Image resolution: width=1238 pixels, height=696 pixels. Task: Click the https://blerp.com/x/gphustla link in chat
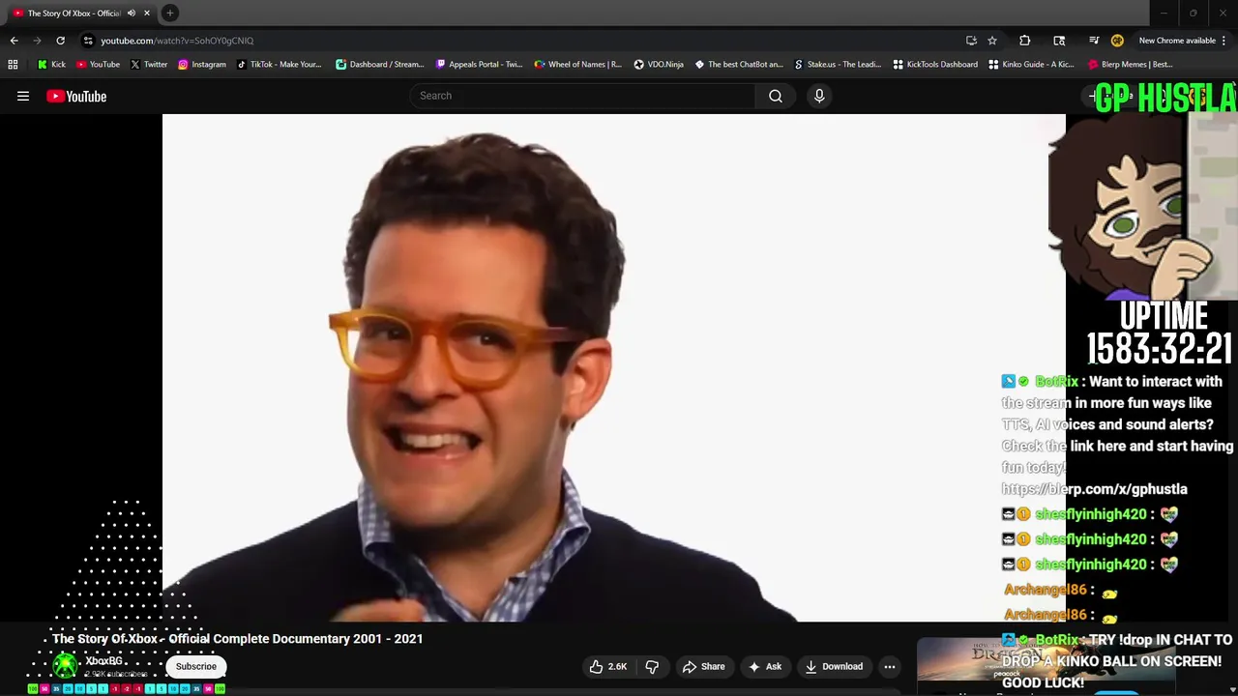click(x=1094, y=489)
